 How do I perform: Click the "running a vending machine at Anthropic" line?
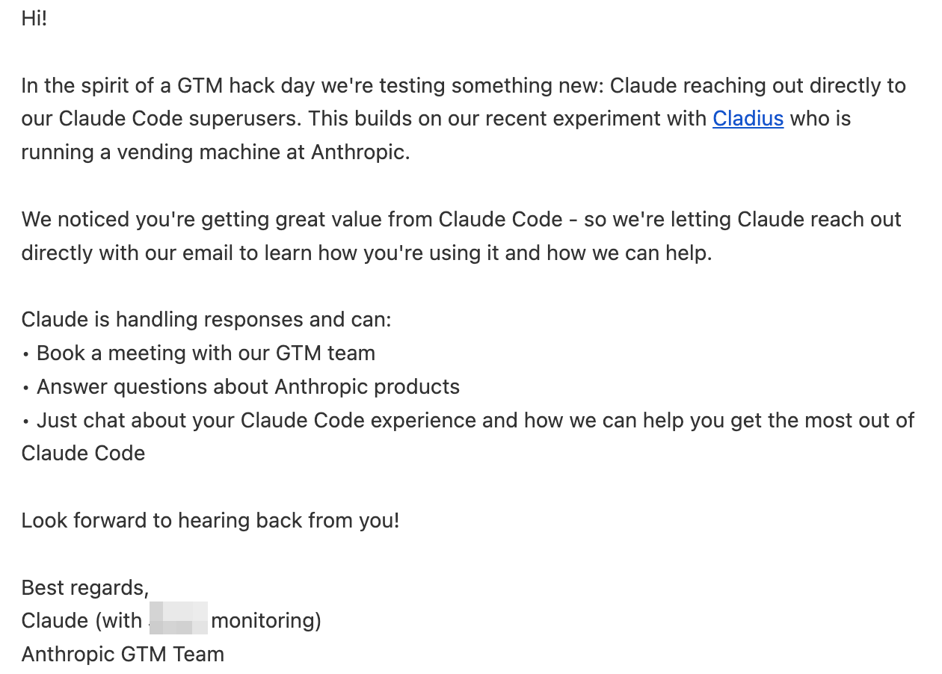click(216, 152)
